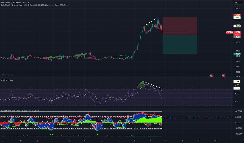Click the later US flag economic event icon
The image size is (244, 143).
point(223,76)
